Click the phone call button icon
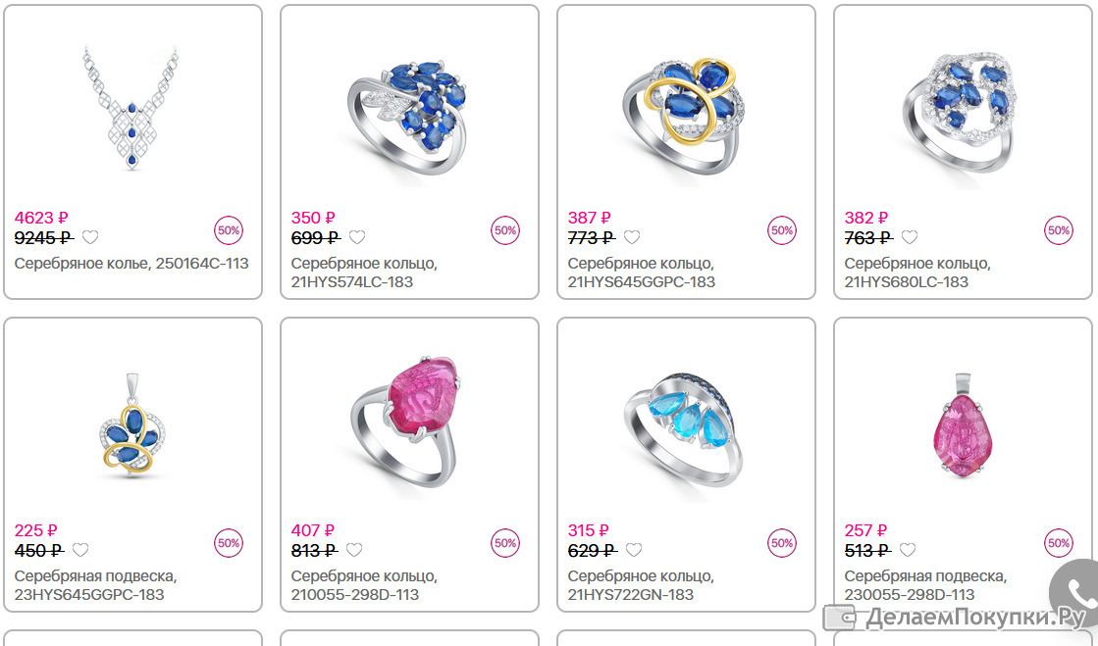1098x646 pixels. [x=1077, y=593]
